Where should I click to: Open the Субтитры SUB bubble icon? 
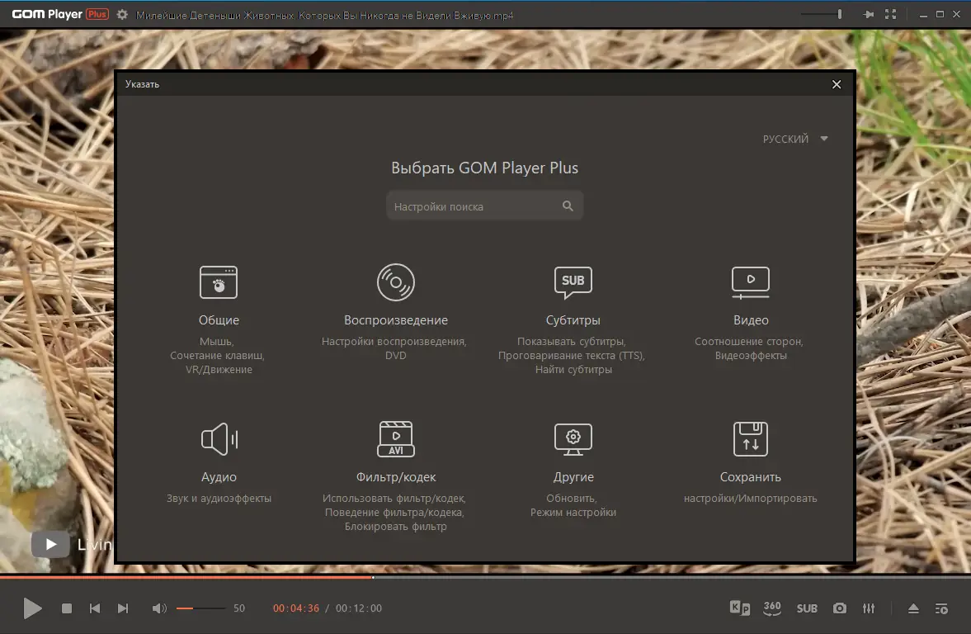click(x=573, y=282)
